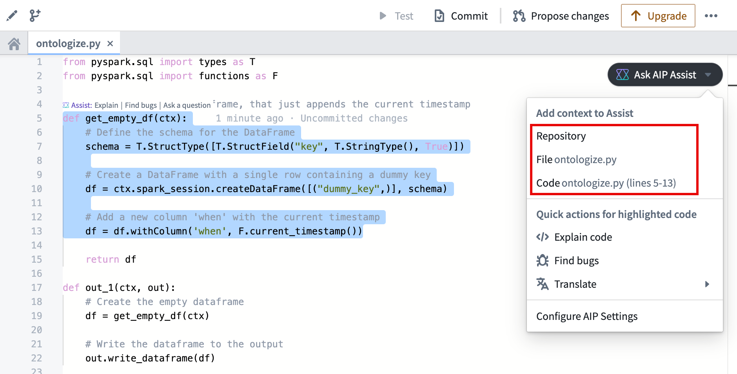Image resolution: width=737 pixels, height=374 pixels.
Task: Click inline Assist Explain link
Action: [106, 105]
